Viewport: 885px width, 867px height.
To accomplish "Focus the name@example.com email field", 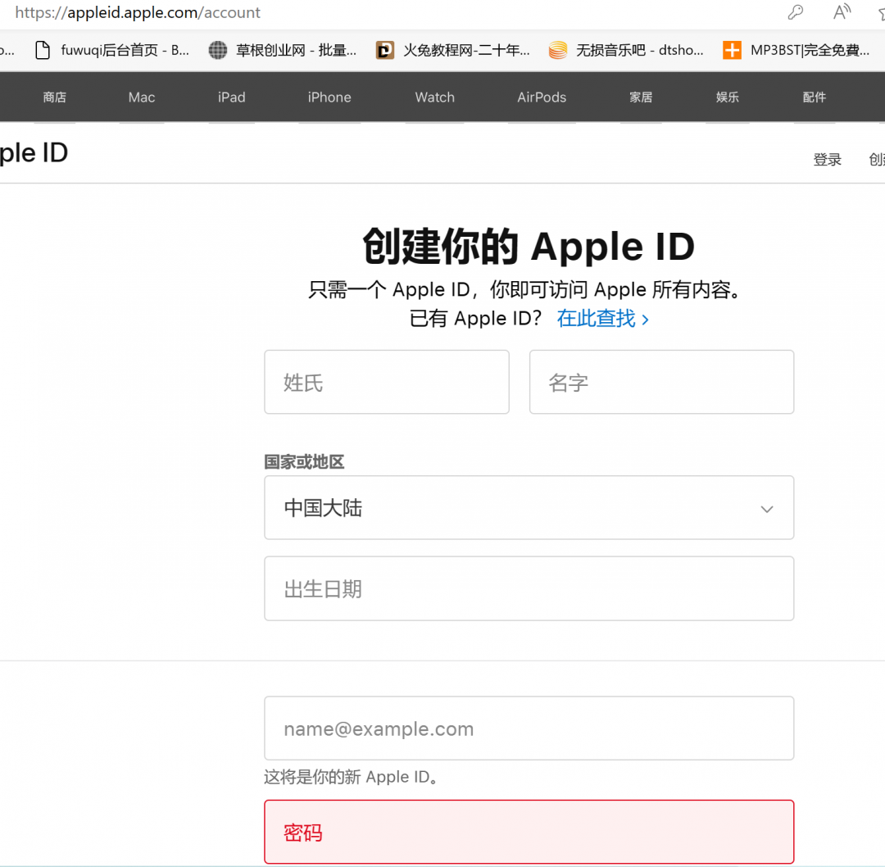I will coord(529,729).
